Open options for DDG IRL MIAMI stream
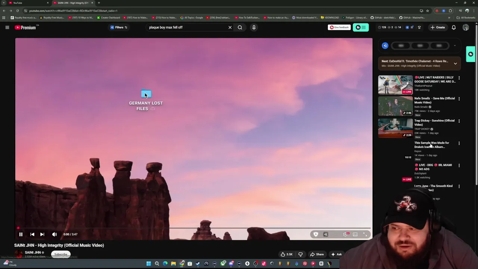Screen dimensions: 478x269 [x=459, y=166]
